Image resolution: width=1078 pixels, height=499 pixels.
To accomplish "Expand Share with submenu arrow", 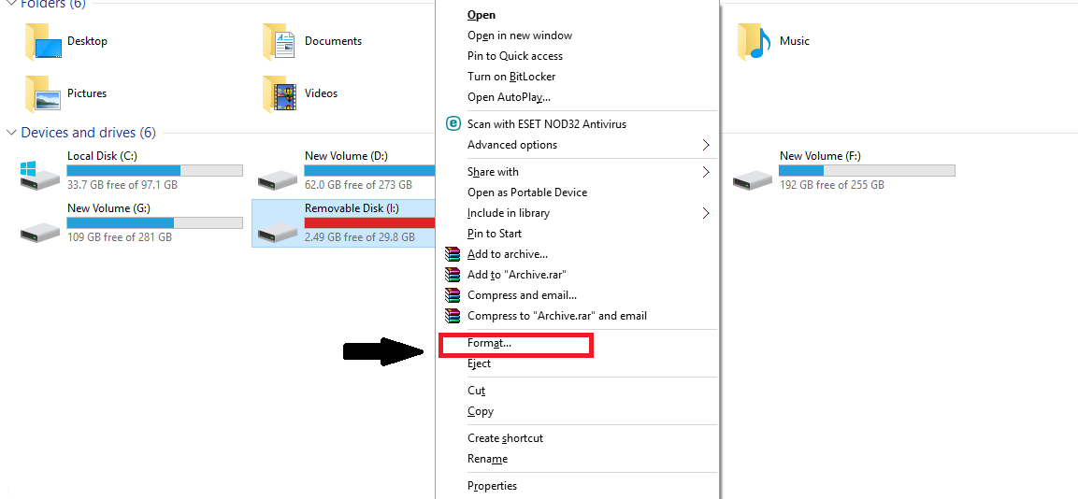I will tap(705, 172).
